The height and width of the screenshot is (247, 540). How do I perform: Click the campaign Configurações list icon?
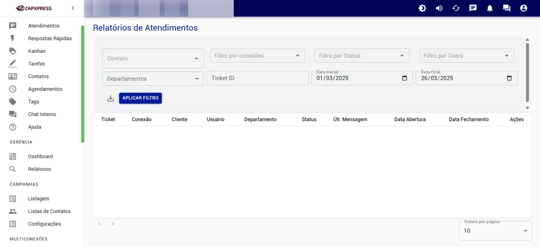tap(13, 224)
